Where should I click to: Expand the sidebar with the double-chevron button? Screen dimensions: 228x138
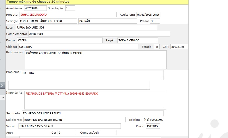(x=2, y=86)
